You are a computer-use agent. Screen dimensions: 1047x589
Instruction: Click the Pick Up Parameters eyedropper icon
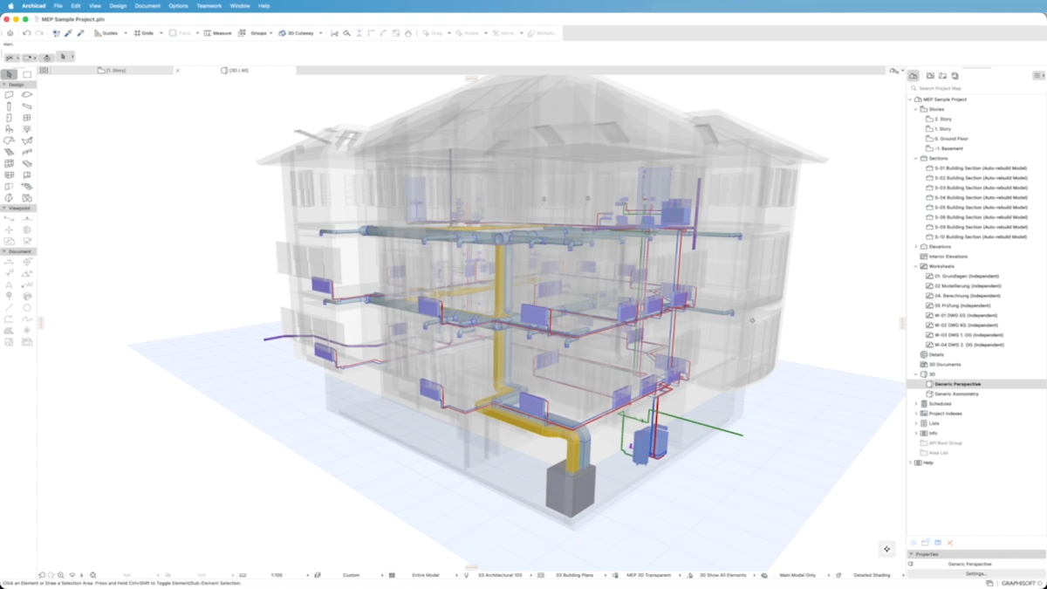coord(68,33)
